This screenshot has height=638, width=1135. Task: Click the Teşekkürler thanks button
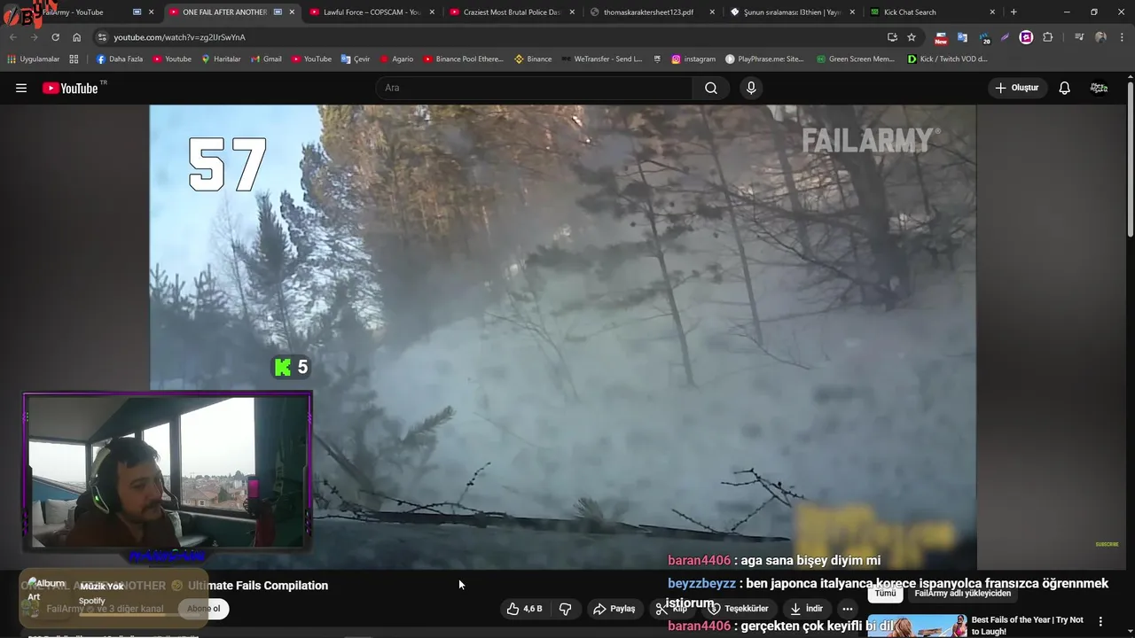738,609
